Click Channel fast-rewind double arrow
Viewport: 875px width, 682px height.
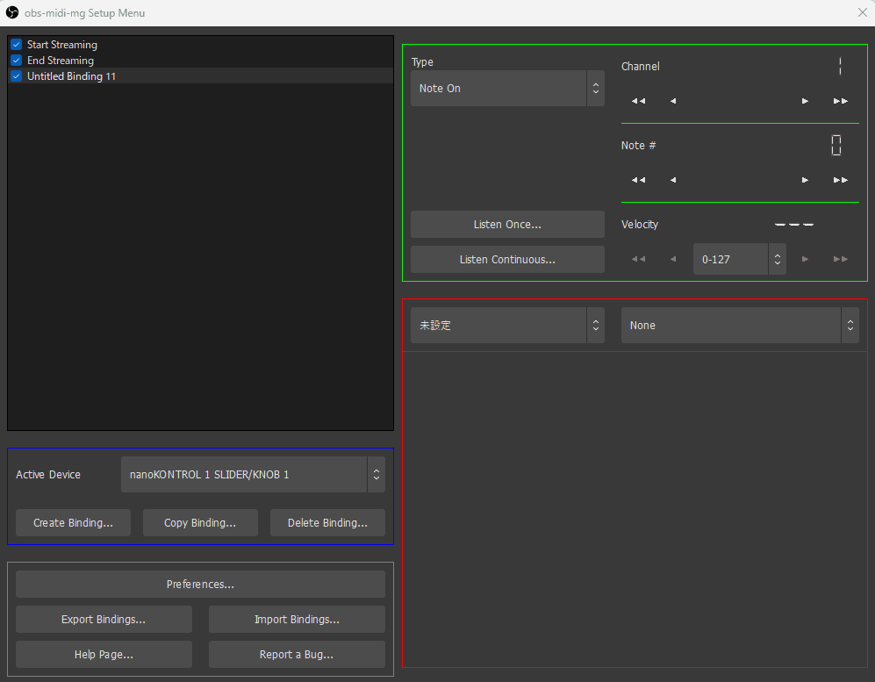[638, 101]
